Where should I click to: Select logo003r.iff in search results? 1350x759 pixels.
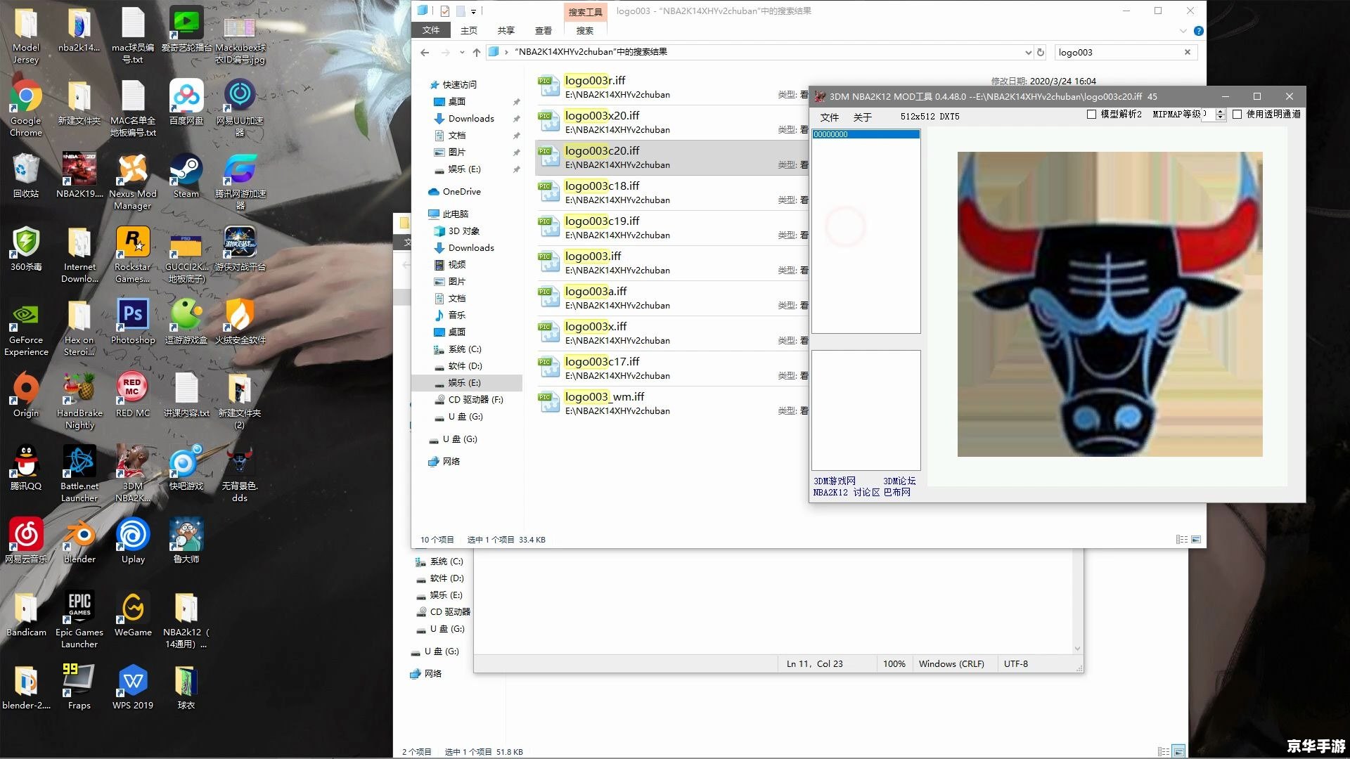click(671, 87)
